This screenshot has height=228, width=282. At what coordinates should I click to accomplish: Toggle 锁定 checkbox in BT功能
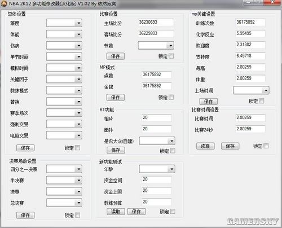pos(173,151)
